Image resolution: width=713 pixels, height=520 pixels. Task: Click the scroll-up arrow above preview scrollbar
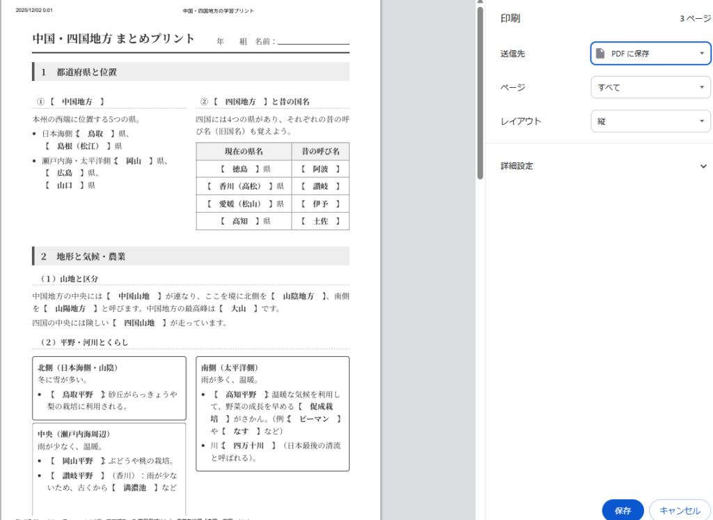480,3
